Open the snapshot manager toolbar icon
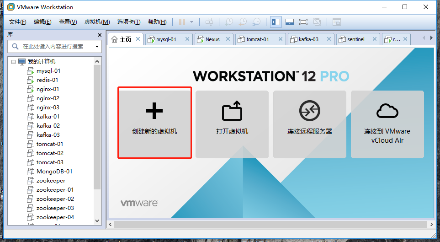 (x=256, y=22)
